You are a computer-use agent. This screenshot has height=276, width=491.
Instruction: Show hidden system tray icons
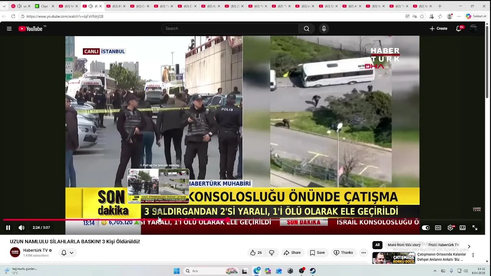(x=435, y=271)
